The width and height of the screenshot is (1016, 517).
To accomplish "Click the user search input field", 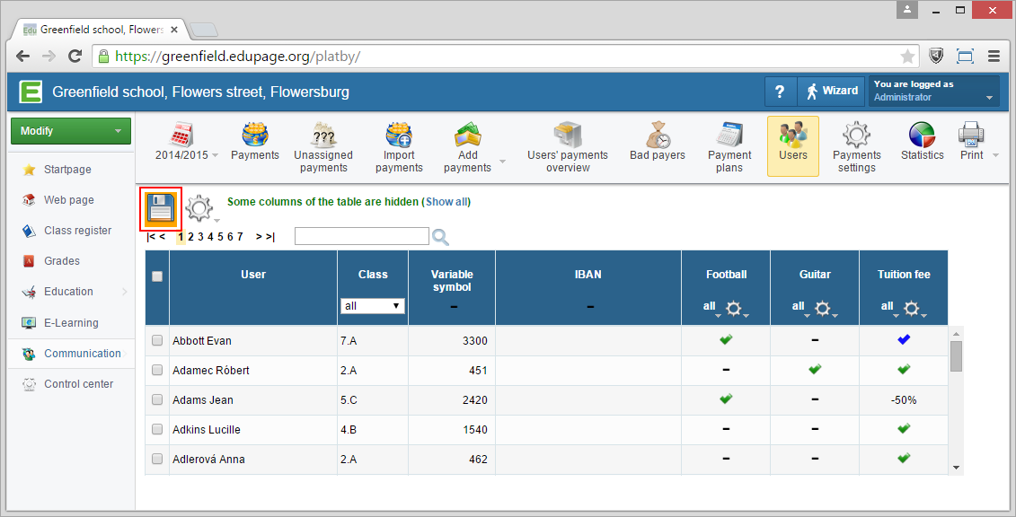I will pyautogui.click(x=361, y=236).
